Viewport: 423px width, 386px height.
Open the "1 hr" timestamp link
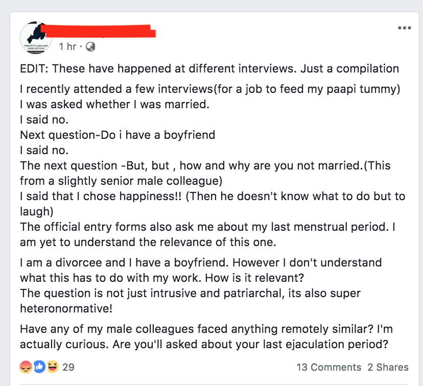[67, 46]
